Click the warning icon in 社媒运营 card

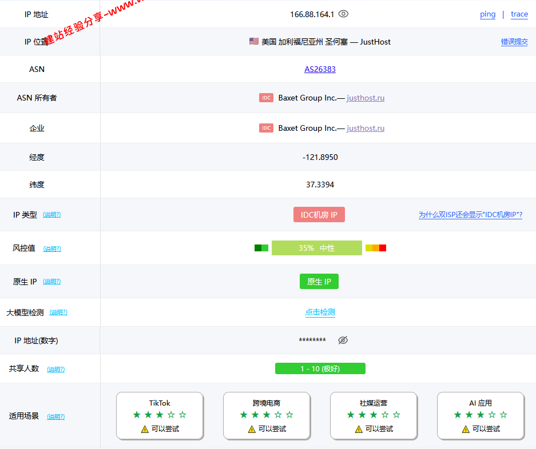359,429
